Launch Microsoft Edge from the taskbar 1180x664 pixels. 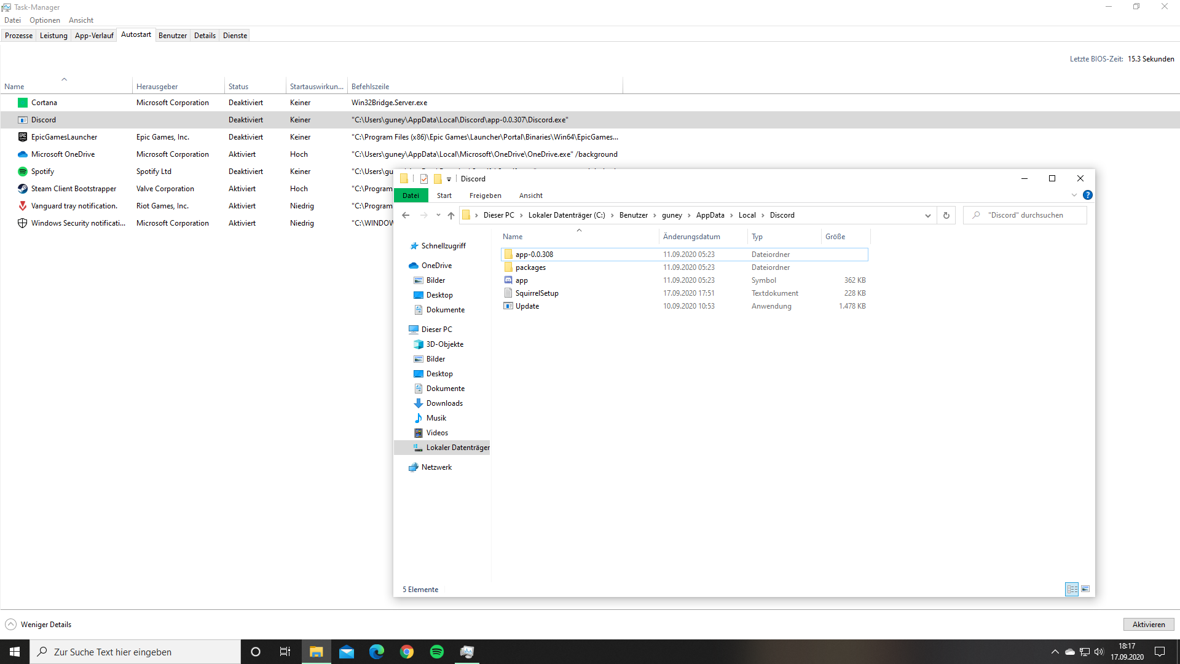click(x=377, y=652)
